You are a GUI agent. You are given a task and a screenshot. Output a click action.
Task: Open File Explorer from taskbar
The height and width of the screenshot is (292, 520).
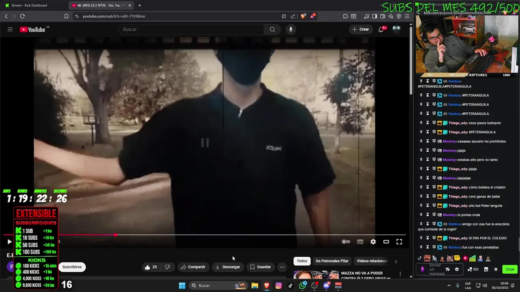pyautogui.click(x=255, y=286)
